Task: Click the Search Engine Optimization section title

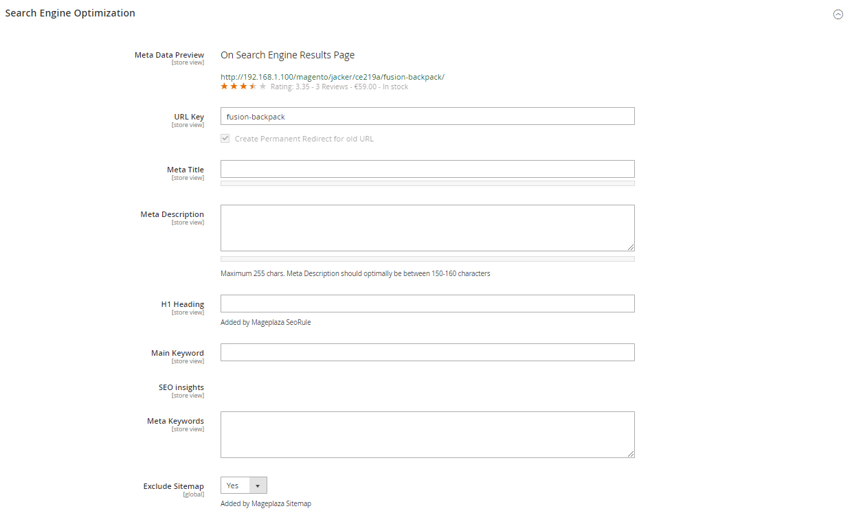Action: point(70,13)
